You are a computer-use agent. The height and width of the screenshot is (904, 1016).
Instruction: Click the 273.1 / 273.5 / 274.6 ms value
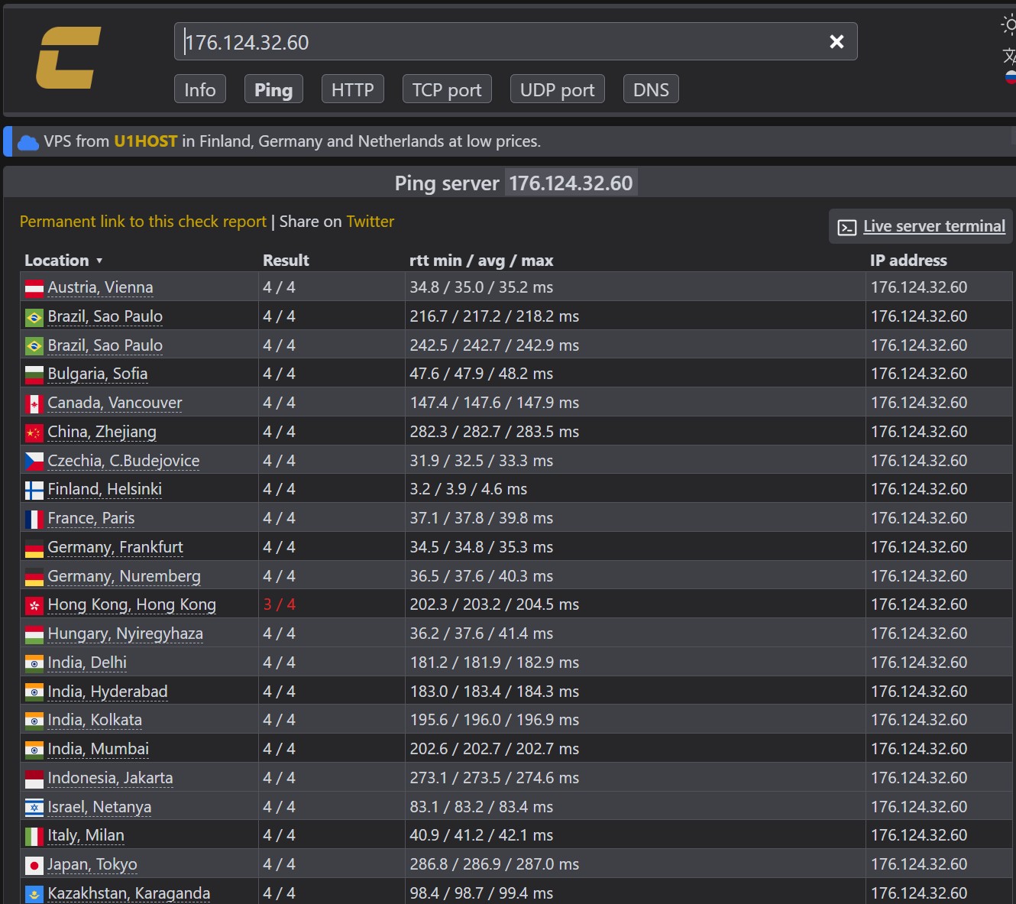[x=494, y=778]
